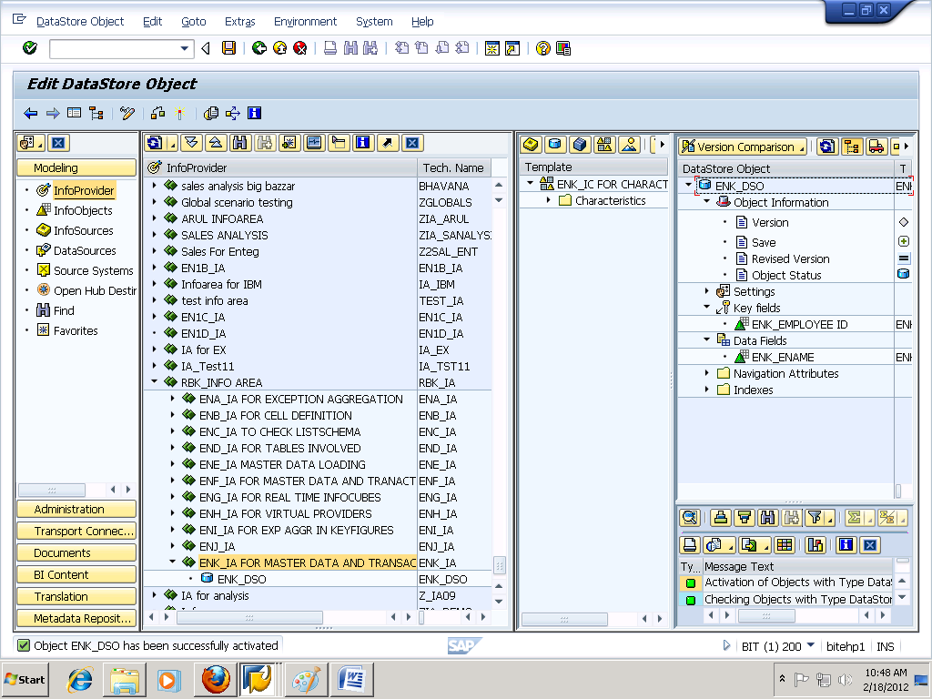Viewport: 932px width, 699px height.
Task: Click the Template panel horizontal scrollbar
Action: pos(564,619)
